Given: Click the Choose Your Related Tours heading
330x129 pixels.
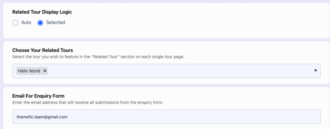Looking at the screenshot, I should tap(43, 50).
